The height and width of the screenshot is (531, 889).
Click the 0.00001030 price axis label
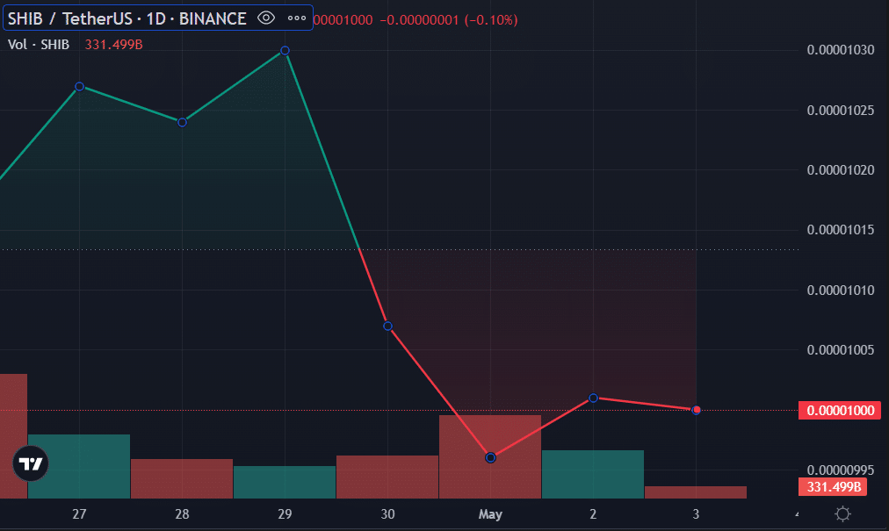[840, 50]
